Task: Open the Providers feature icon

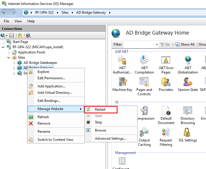Action: point(166,83)
